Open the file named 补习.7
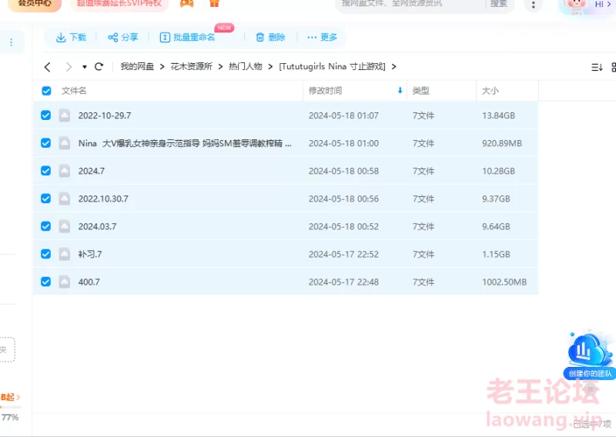616x437 pixels. pos(90,255)
